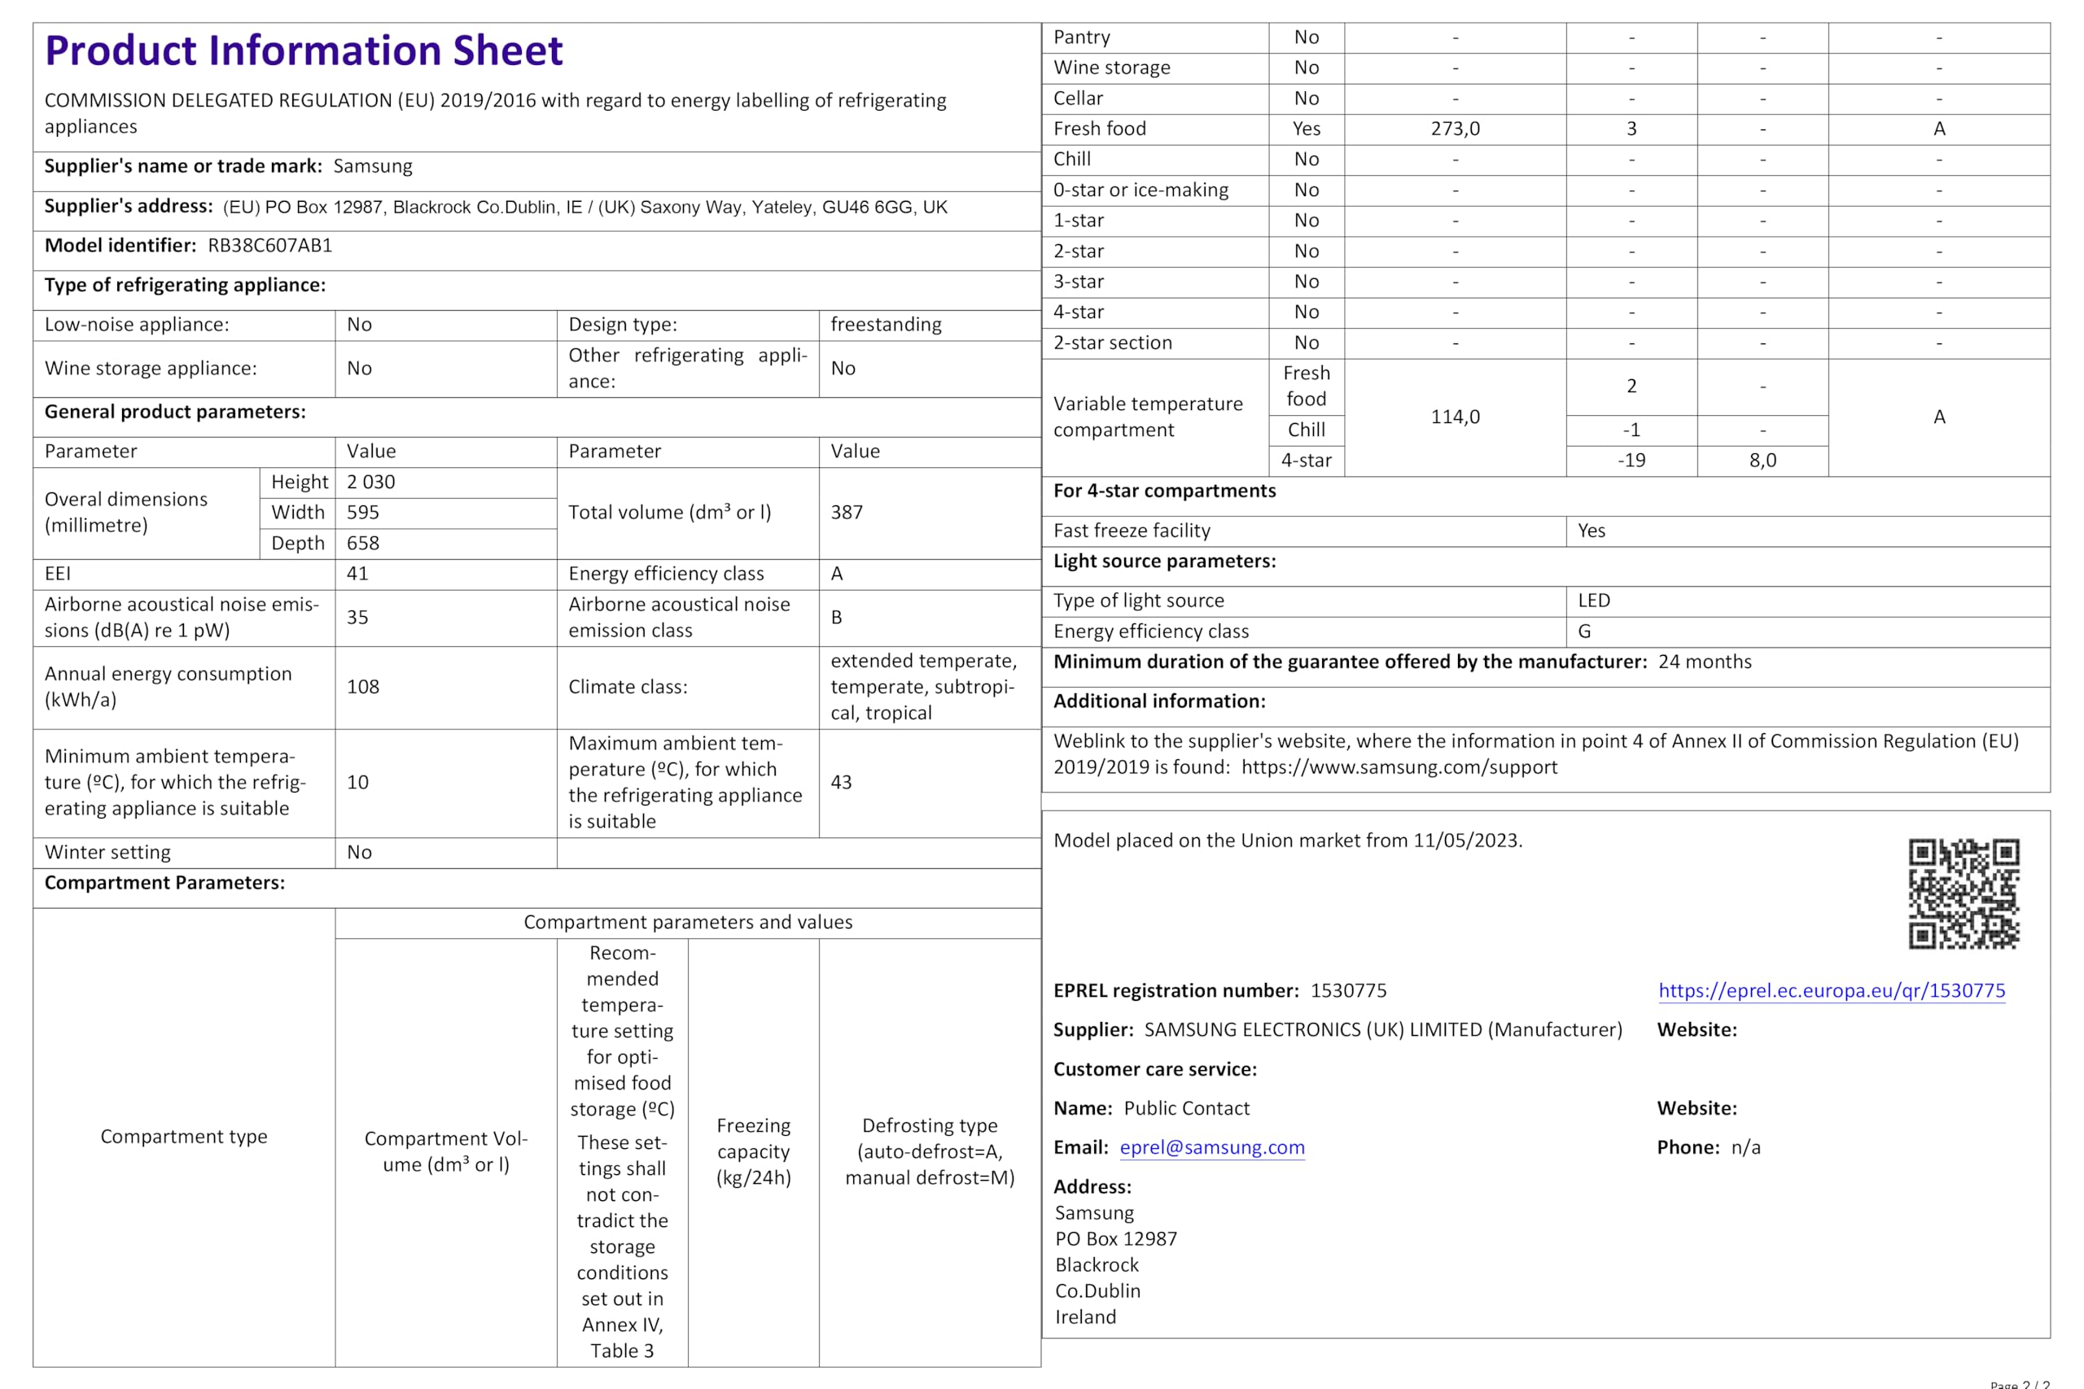
Task: Click the 24 months guarantee duration text
Action: coord(1704,662)
